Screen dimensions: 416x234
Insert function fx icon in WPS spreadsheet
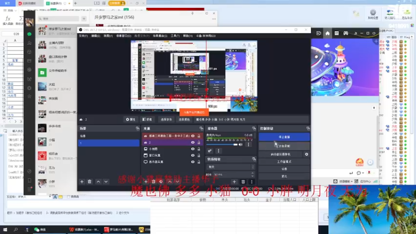(x=8, y=20)
